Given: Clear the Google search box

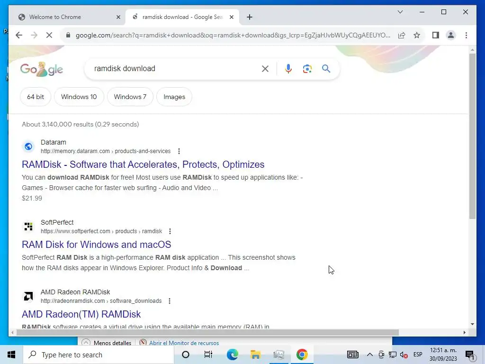Looking at the screenshot, I should pos(265,69).
